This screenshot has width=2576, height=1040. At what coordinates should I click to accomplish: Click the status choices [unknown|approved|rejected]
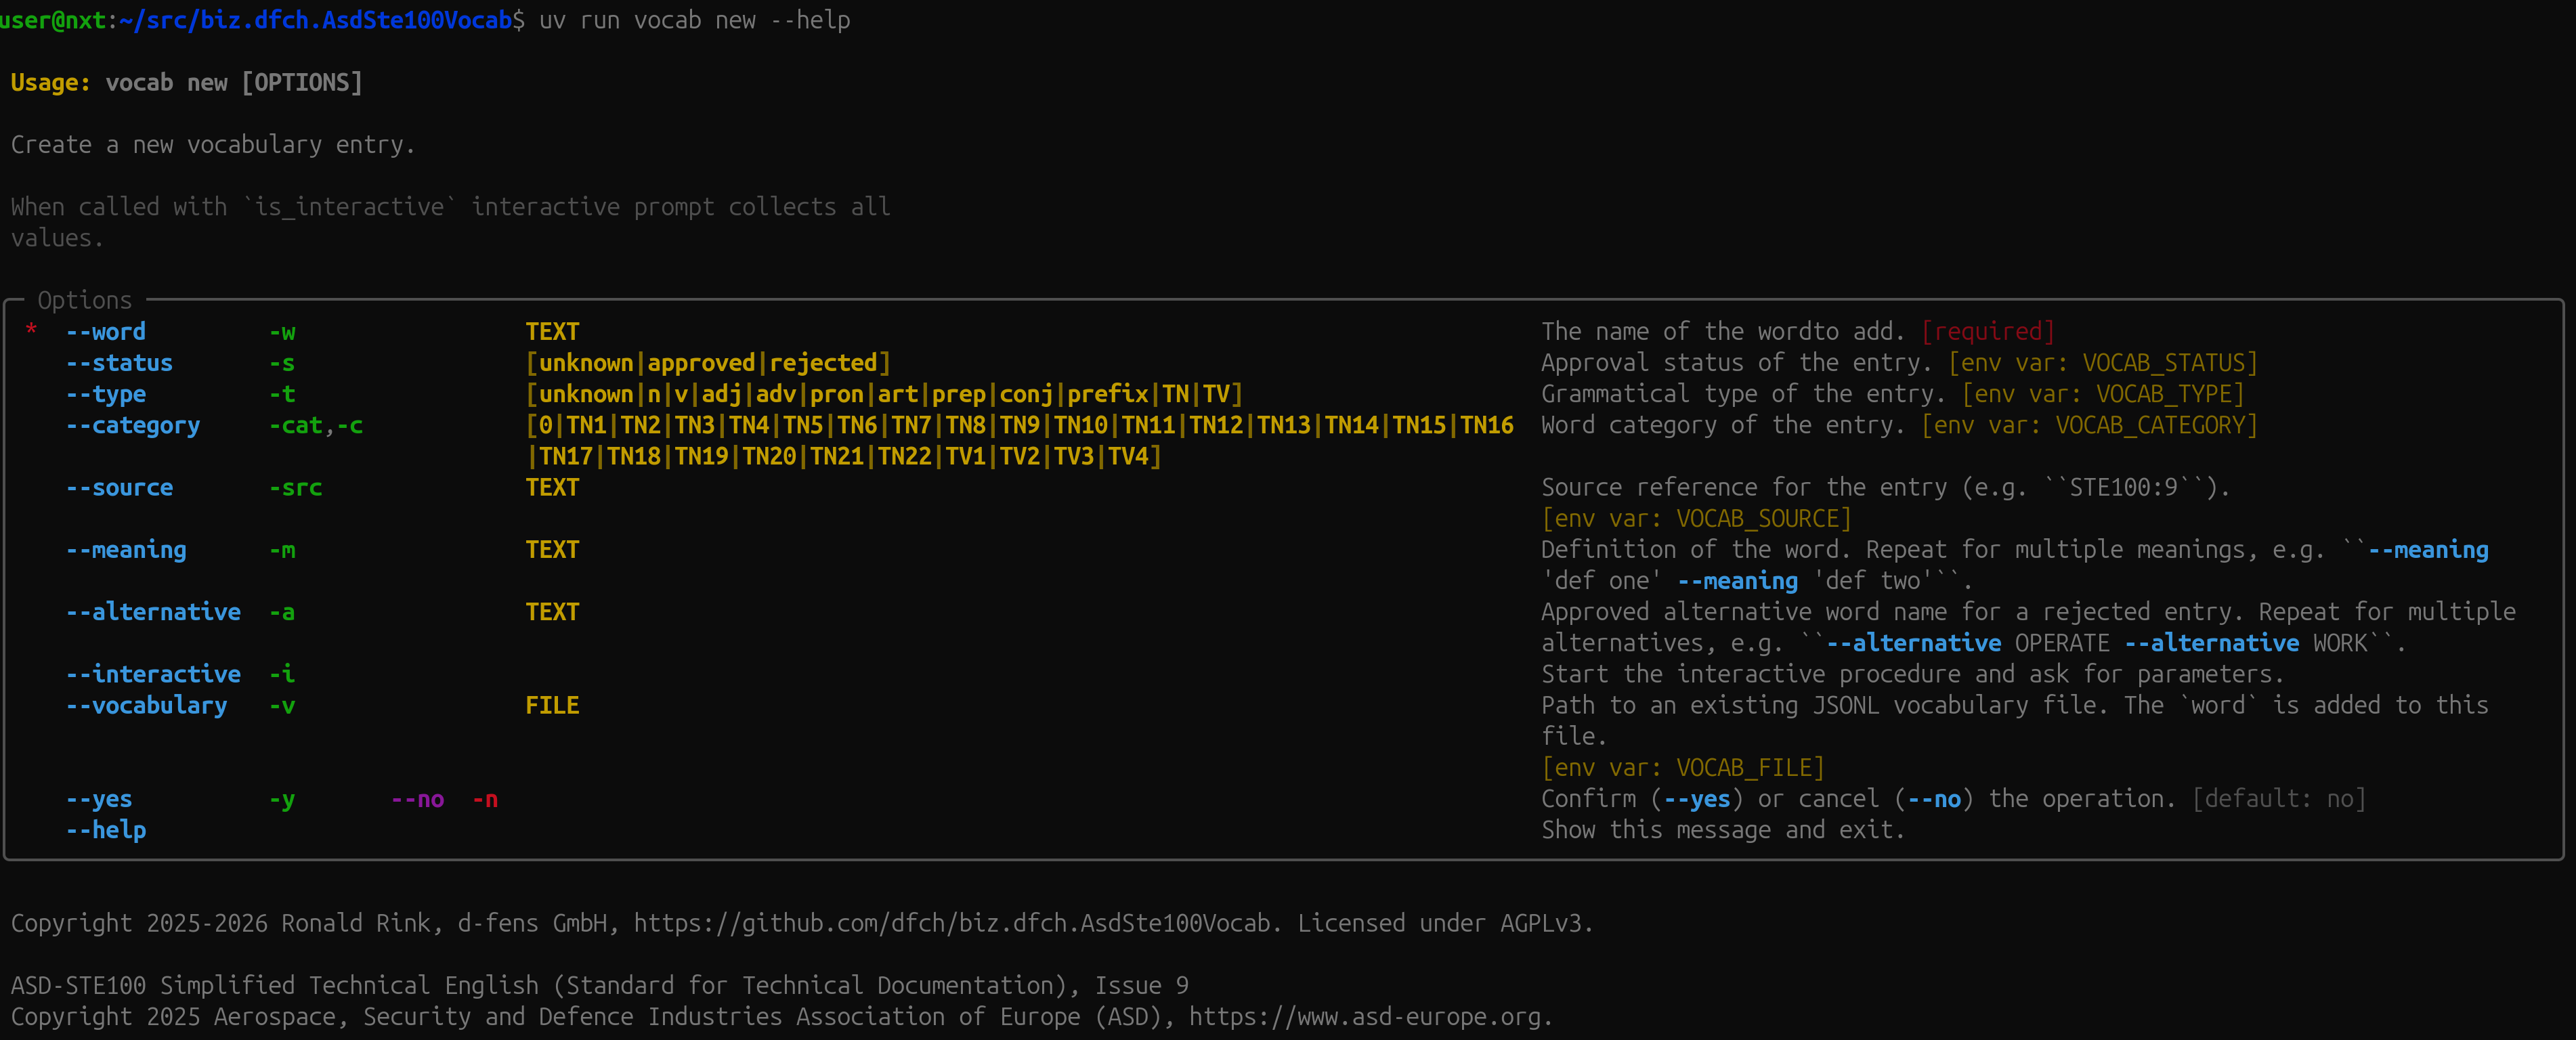click(x=708, y=362)
